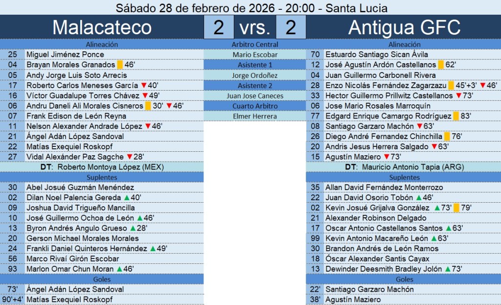Click the Antigua GFC team title

click(404, 27)
